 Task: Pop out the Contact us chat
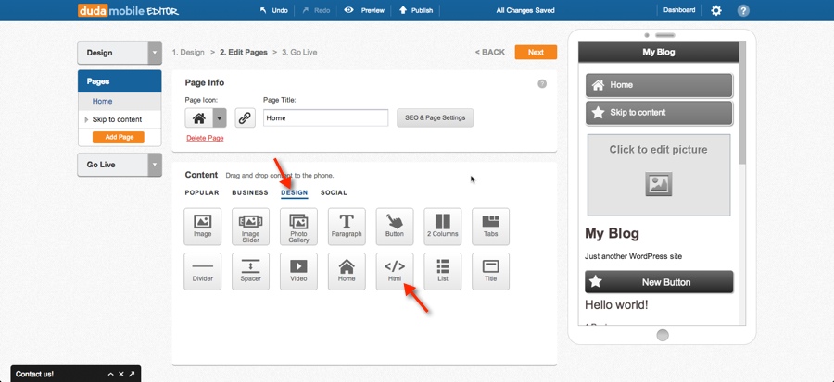132,374
